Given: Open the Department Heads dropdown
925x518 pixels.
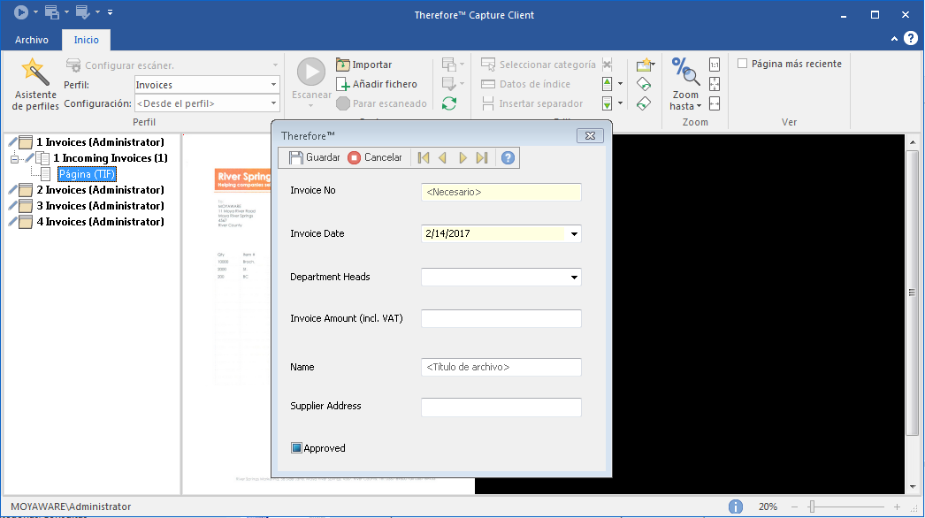Looking at the screenshot, I should coord(574,278).
